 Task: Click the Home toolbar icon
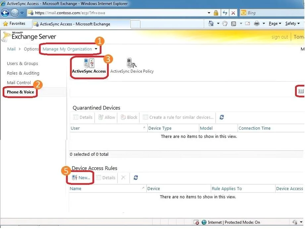coord(211,24)
